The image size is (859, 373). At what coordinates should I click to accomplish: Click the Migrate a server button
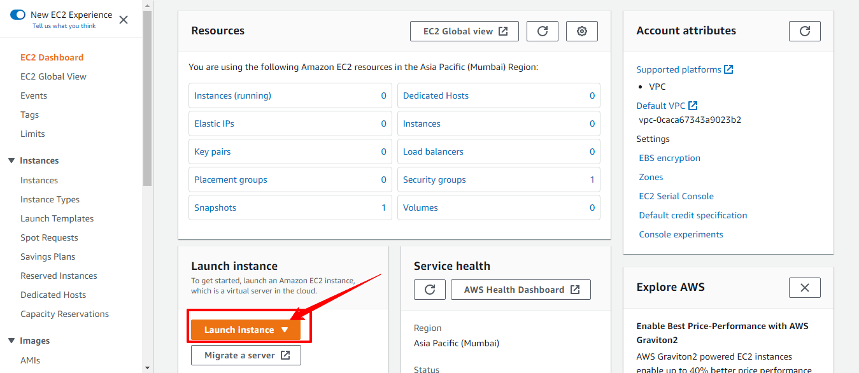(246, 355)
